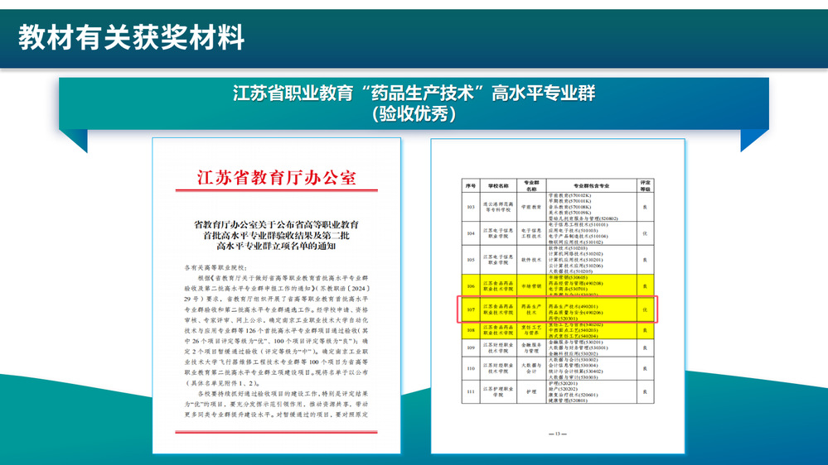
Task: Select the teal banner heading 高水平专业群
Action: (x=414, y=93)
